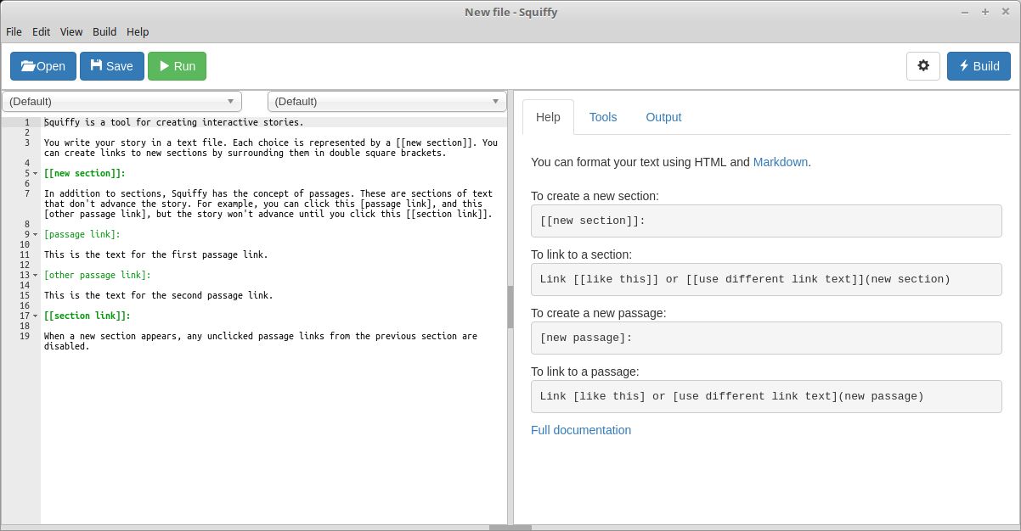Image resolution: width=1021 pixels, height=531 pixels.
Task: Open settings via gear icon
Action: pos(923,66)
